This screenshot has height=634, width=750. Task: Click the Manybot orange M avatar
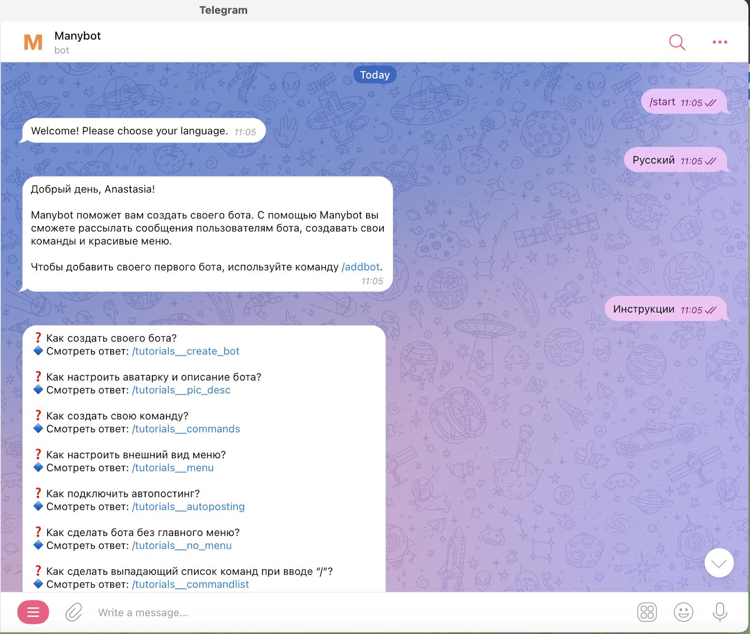coord(33,42)
